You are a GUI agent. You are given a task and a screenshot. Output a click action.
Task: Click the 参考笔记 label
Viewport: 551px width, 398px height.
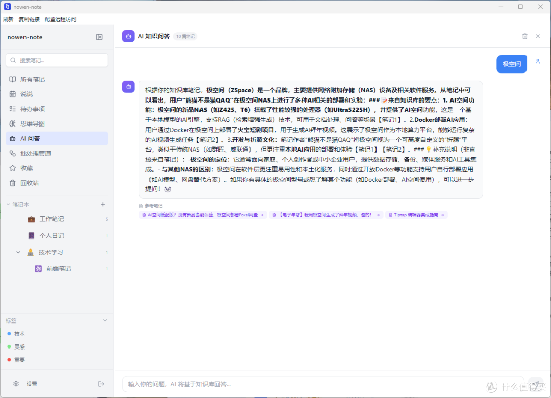click(x=154, y=206)
